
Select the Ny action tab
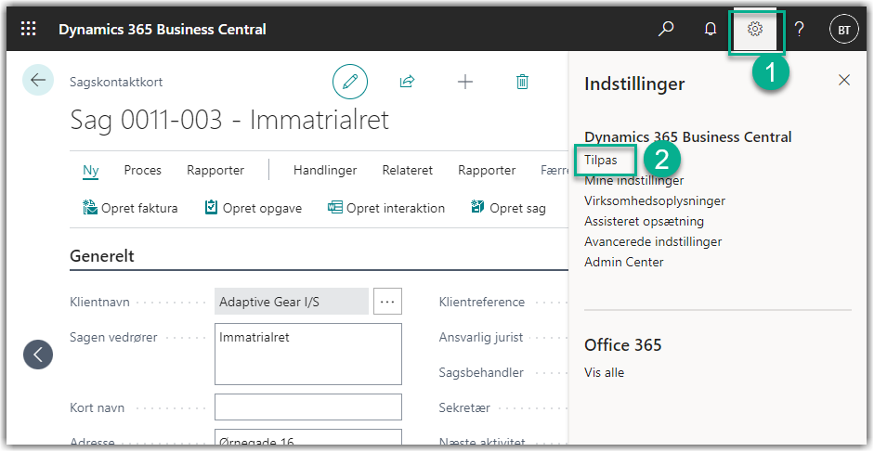point(91,170)
